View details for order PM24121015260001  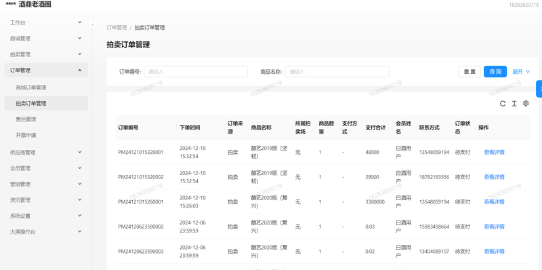tap(494, 201)
